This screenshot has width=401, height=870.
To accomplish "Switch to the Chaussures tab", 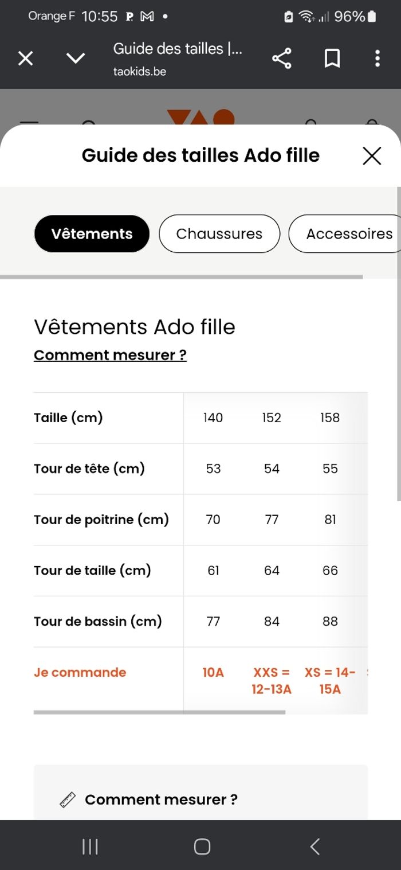I will (219, 233).
